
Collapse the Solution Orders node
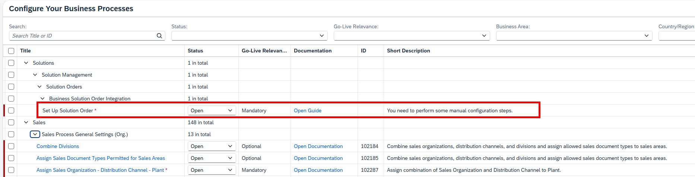point(39,87)
